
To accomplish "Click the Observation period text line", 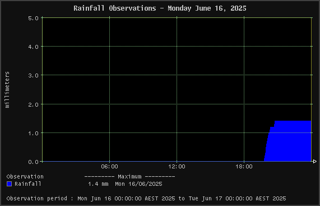I will pos(146,199).
